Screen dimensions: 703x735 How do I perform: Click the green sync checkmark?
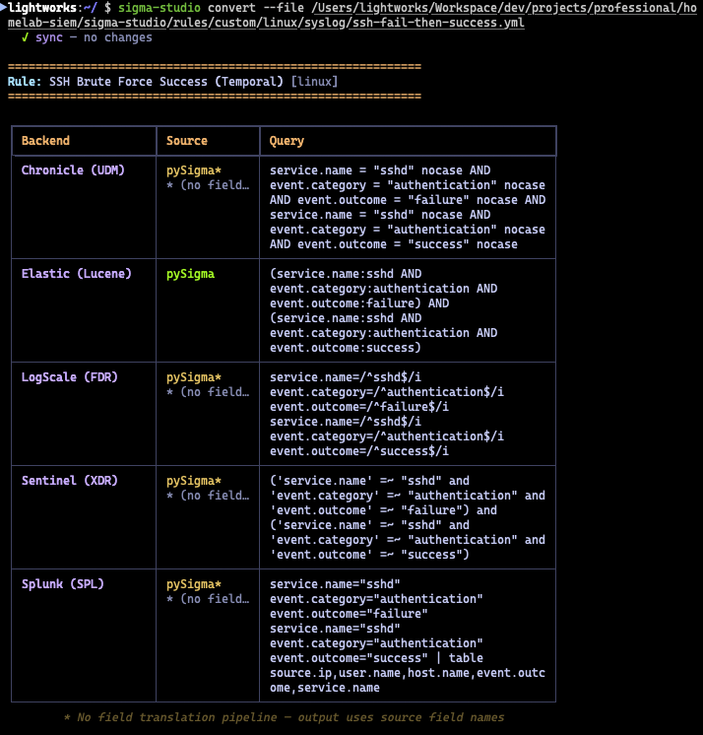coord(25,37)
